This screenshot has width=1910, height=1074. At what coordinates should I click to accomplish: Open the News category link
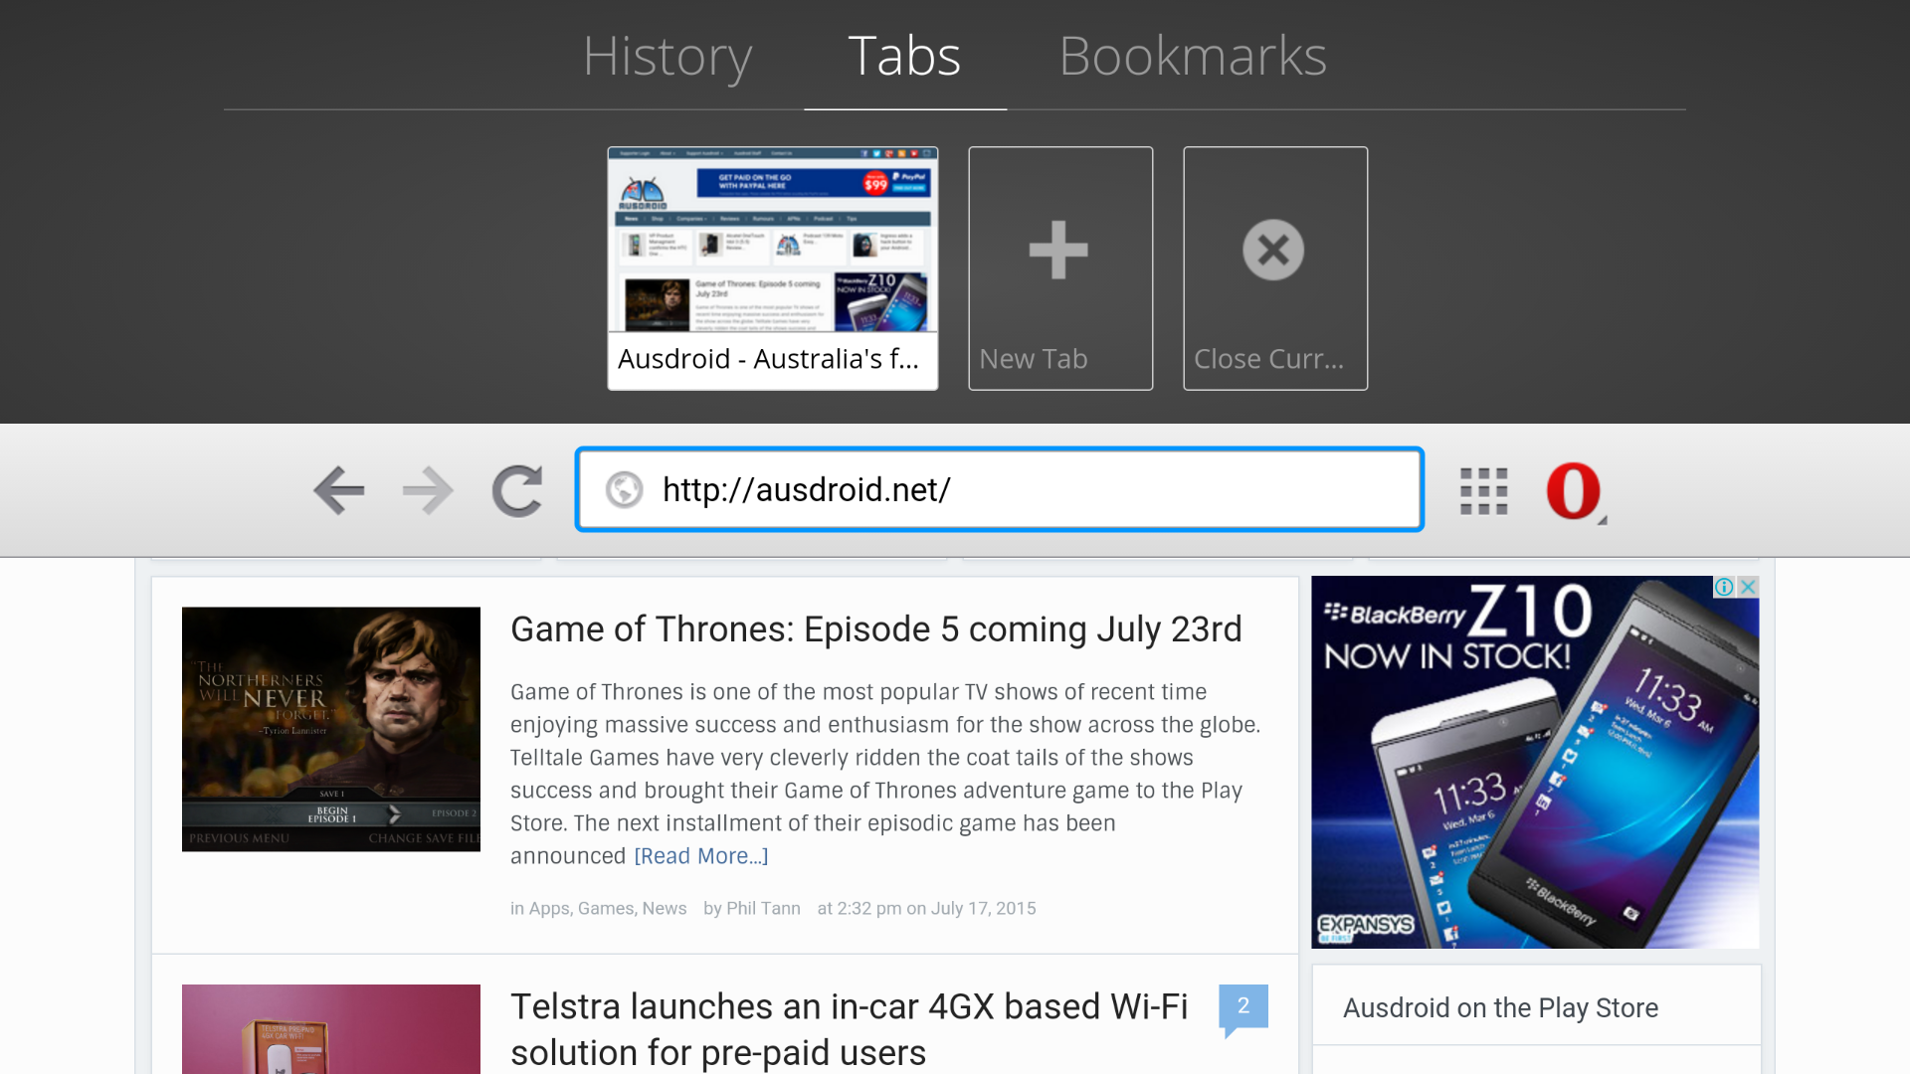pos(665,909)
